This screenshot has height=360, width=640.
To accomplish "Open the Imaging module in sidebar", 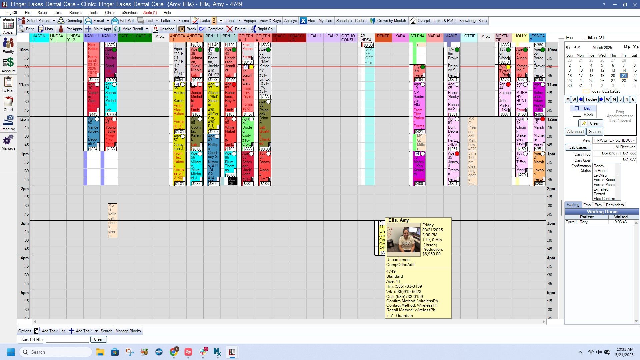I will (8, 123).
